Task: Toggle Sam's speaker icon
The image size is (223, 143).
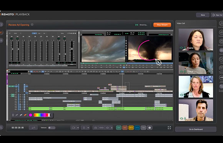Action: (181, 118)
